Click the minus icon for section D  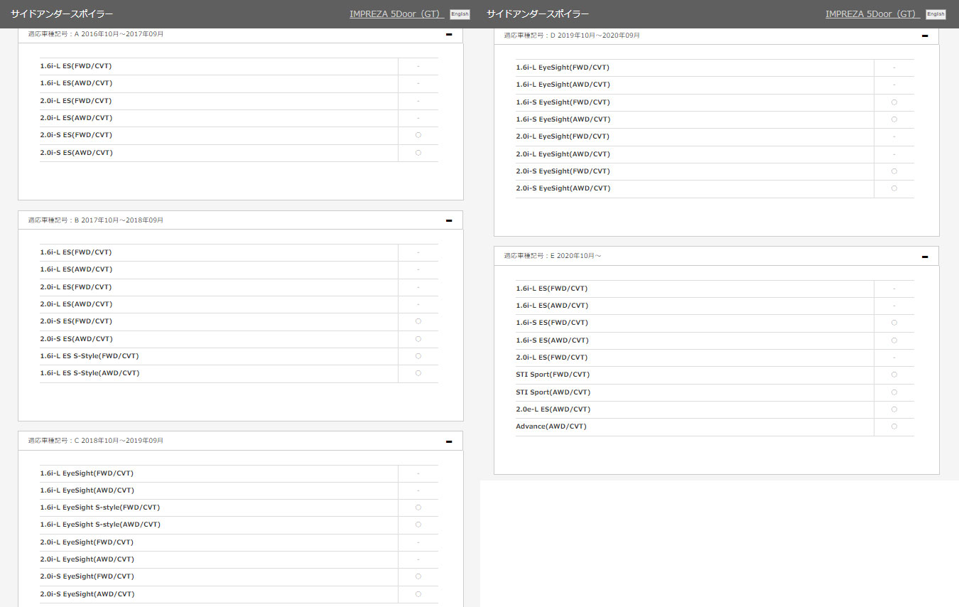(924, 36)
